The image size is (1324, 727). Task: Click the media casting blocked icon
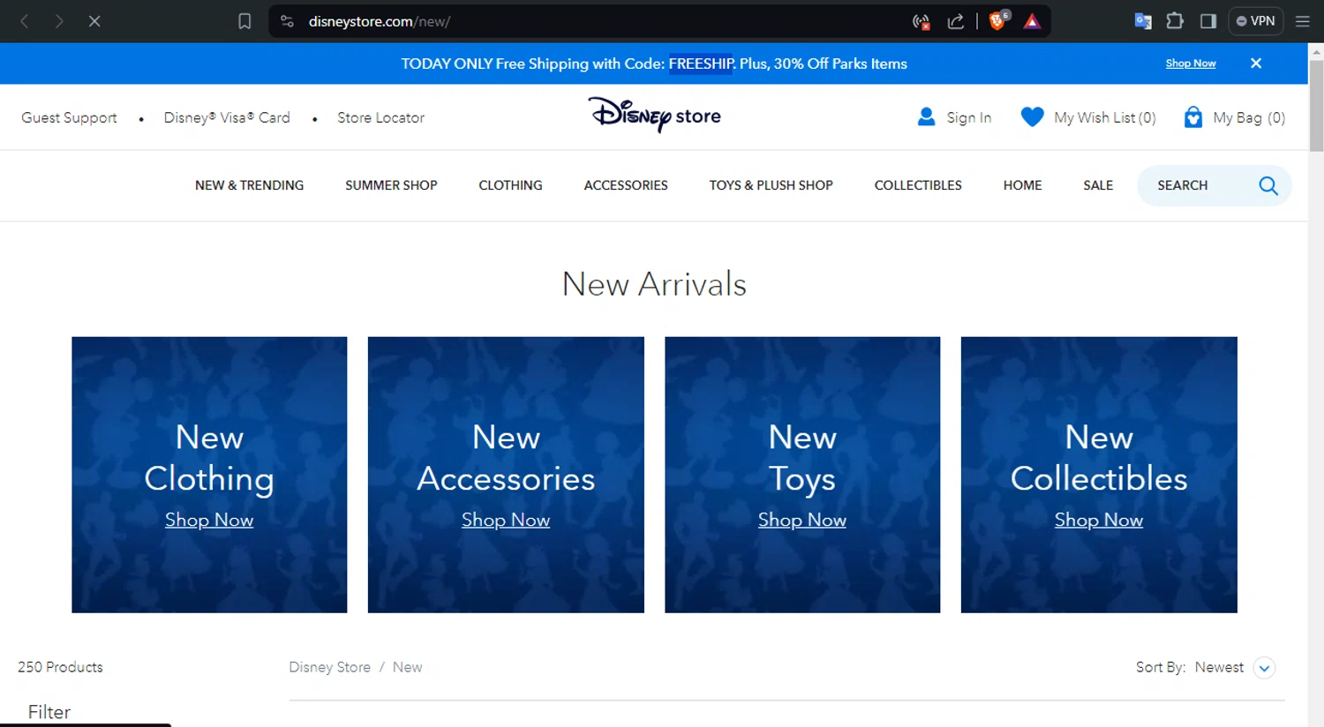pos(922,21)
